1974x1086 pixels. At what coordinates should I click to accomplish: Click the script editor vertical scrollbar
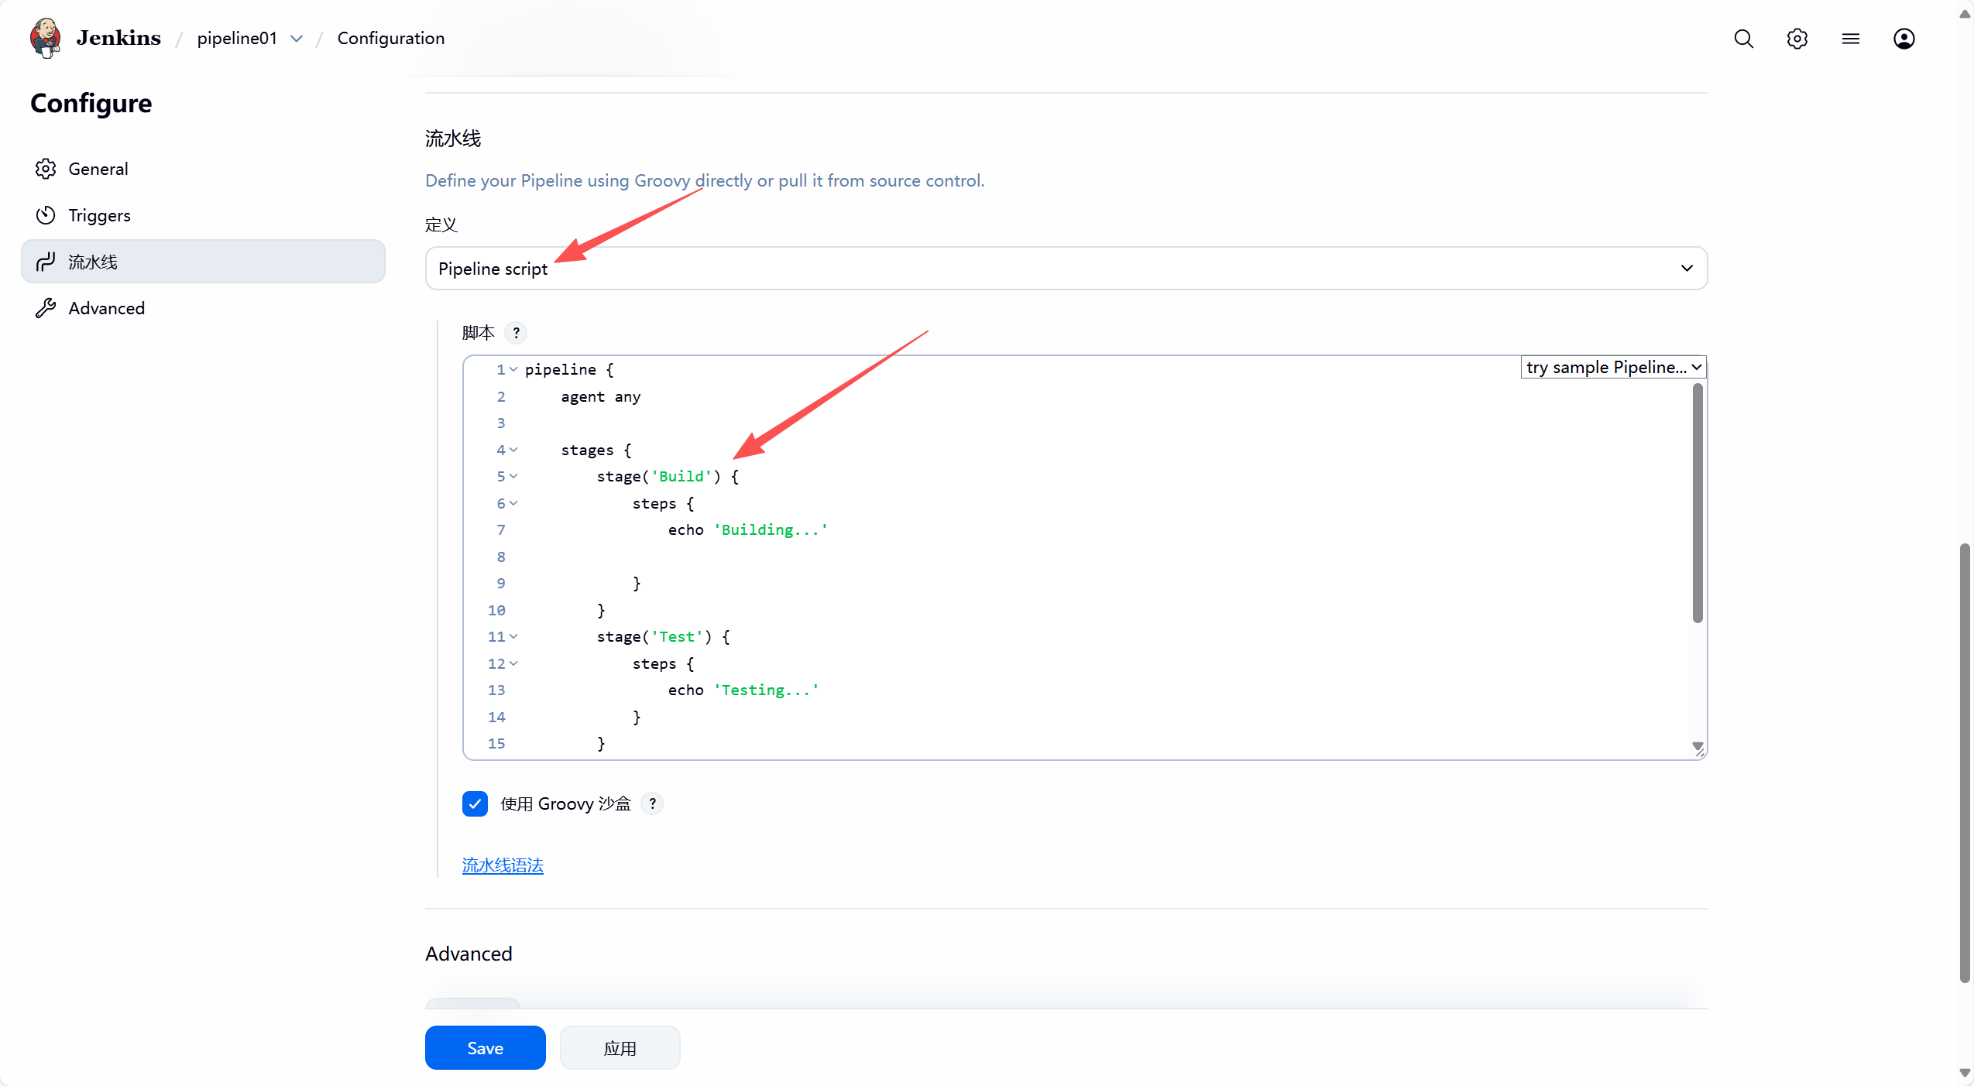[x=1697, y=503]
